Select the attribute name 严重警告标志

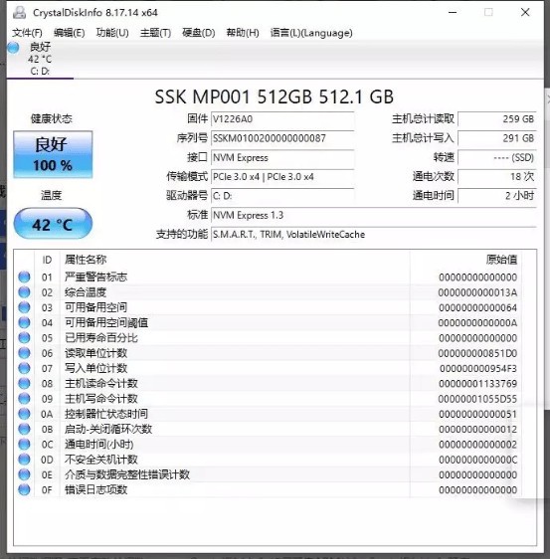click(95, 277)
